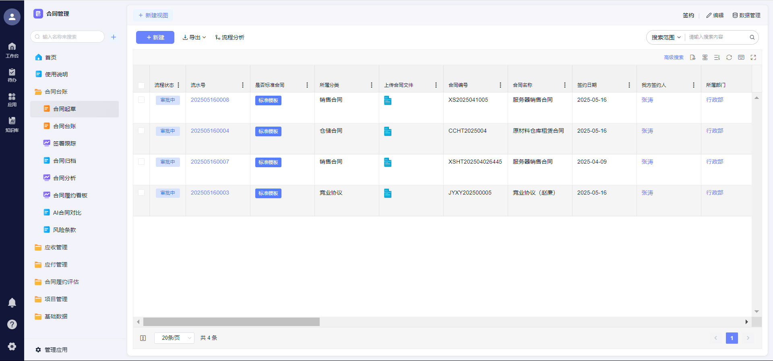
Task: Open the 导出 dropdown
Action: (x=194, y=37)
